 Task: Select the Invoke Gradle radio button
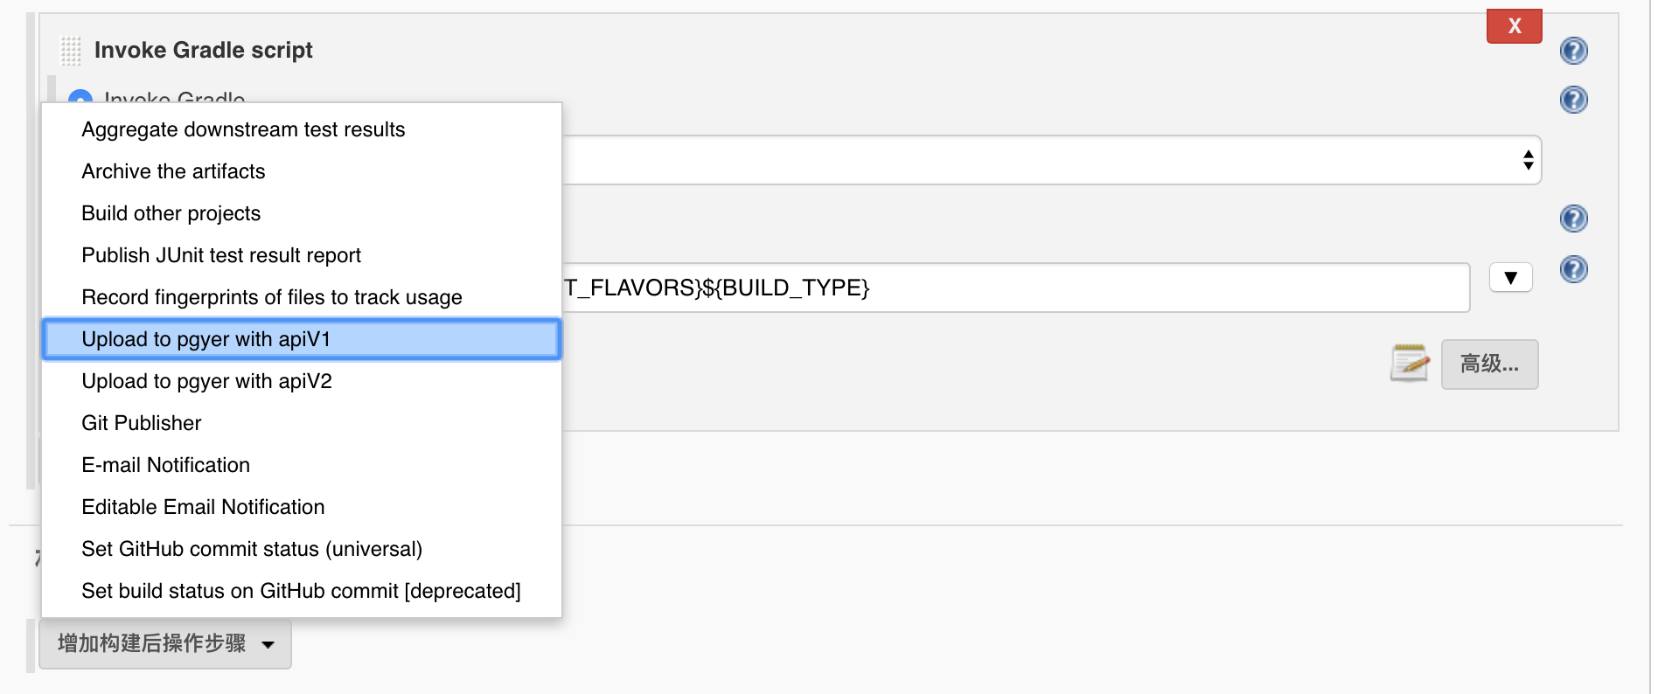(80, 98)
